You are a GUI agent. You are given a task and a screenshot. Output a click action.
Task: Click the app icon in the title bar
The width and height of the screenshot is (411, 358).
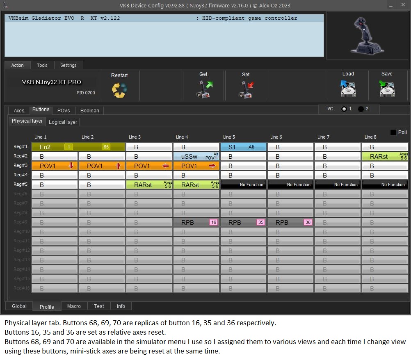pos(5,5)
